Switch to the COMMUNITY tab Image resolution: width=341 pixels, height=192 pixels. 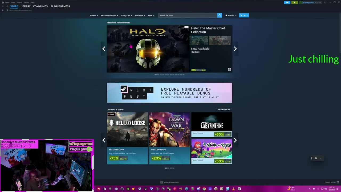point(40,6)
